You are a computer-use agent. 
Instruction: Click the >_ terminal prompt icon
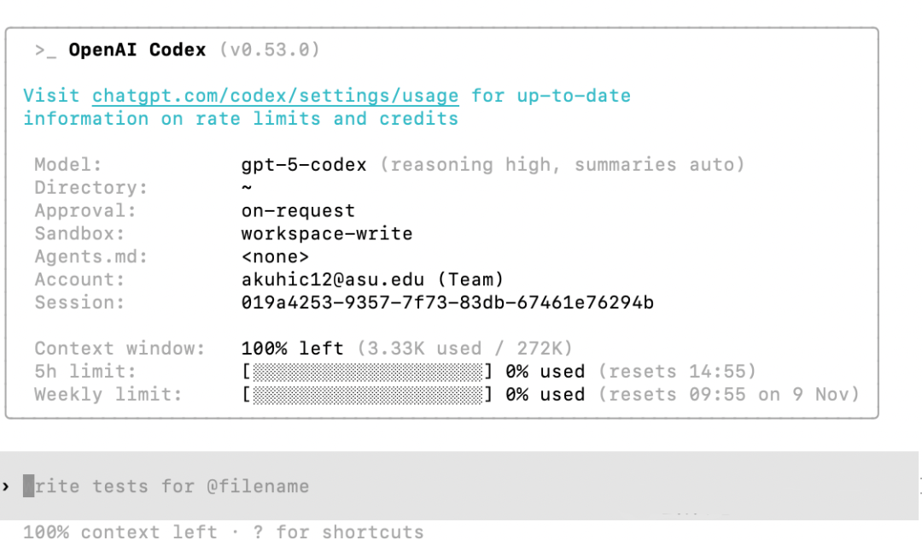tap(46, 50)
